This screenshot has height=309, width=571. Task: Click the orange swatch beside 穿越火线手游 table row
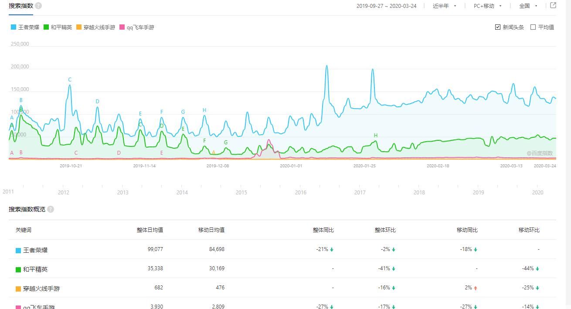pos(18,289)
